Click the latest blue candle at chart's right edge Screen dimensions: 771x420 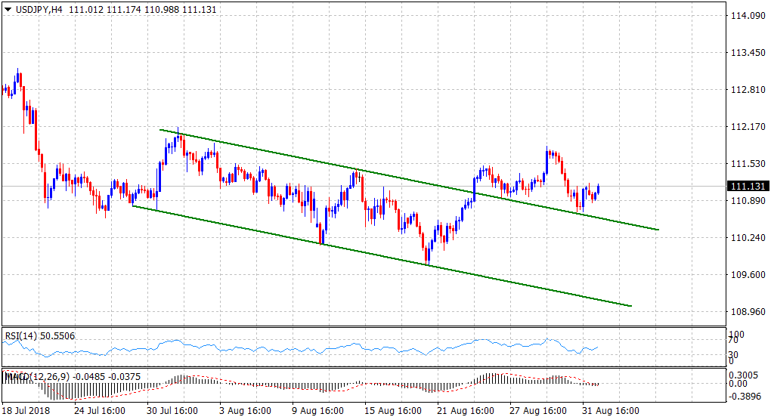tap(599, 189)
